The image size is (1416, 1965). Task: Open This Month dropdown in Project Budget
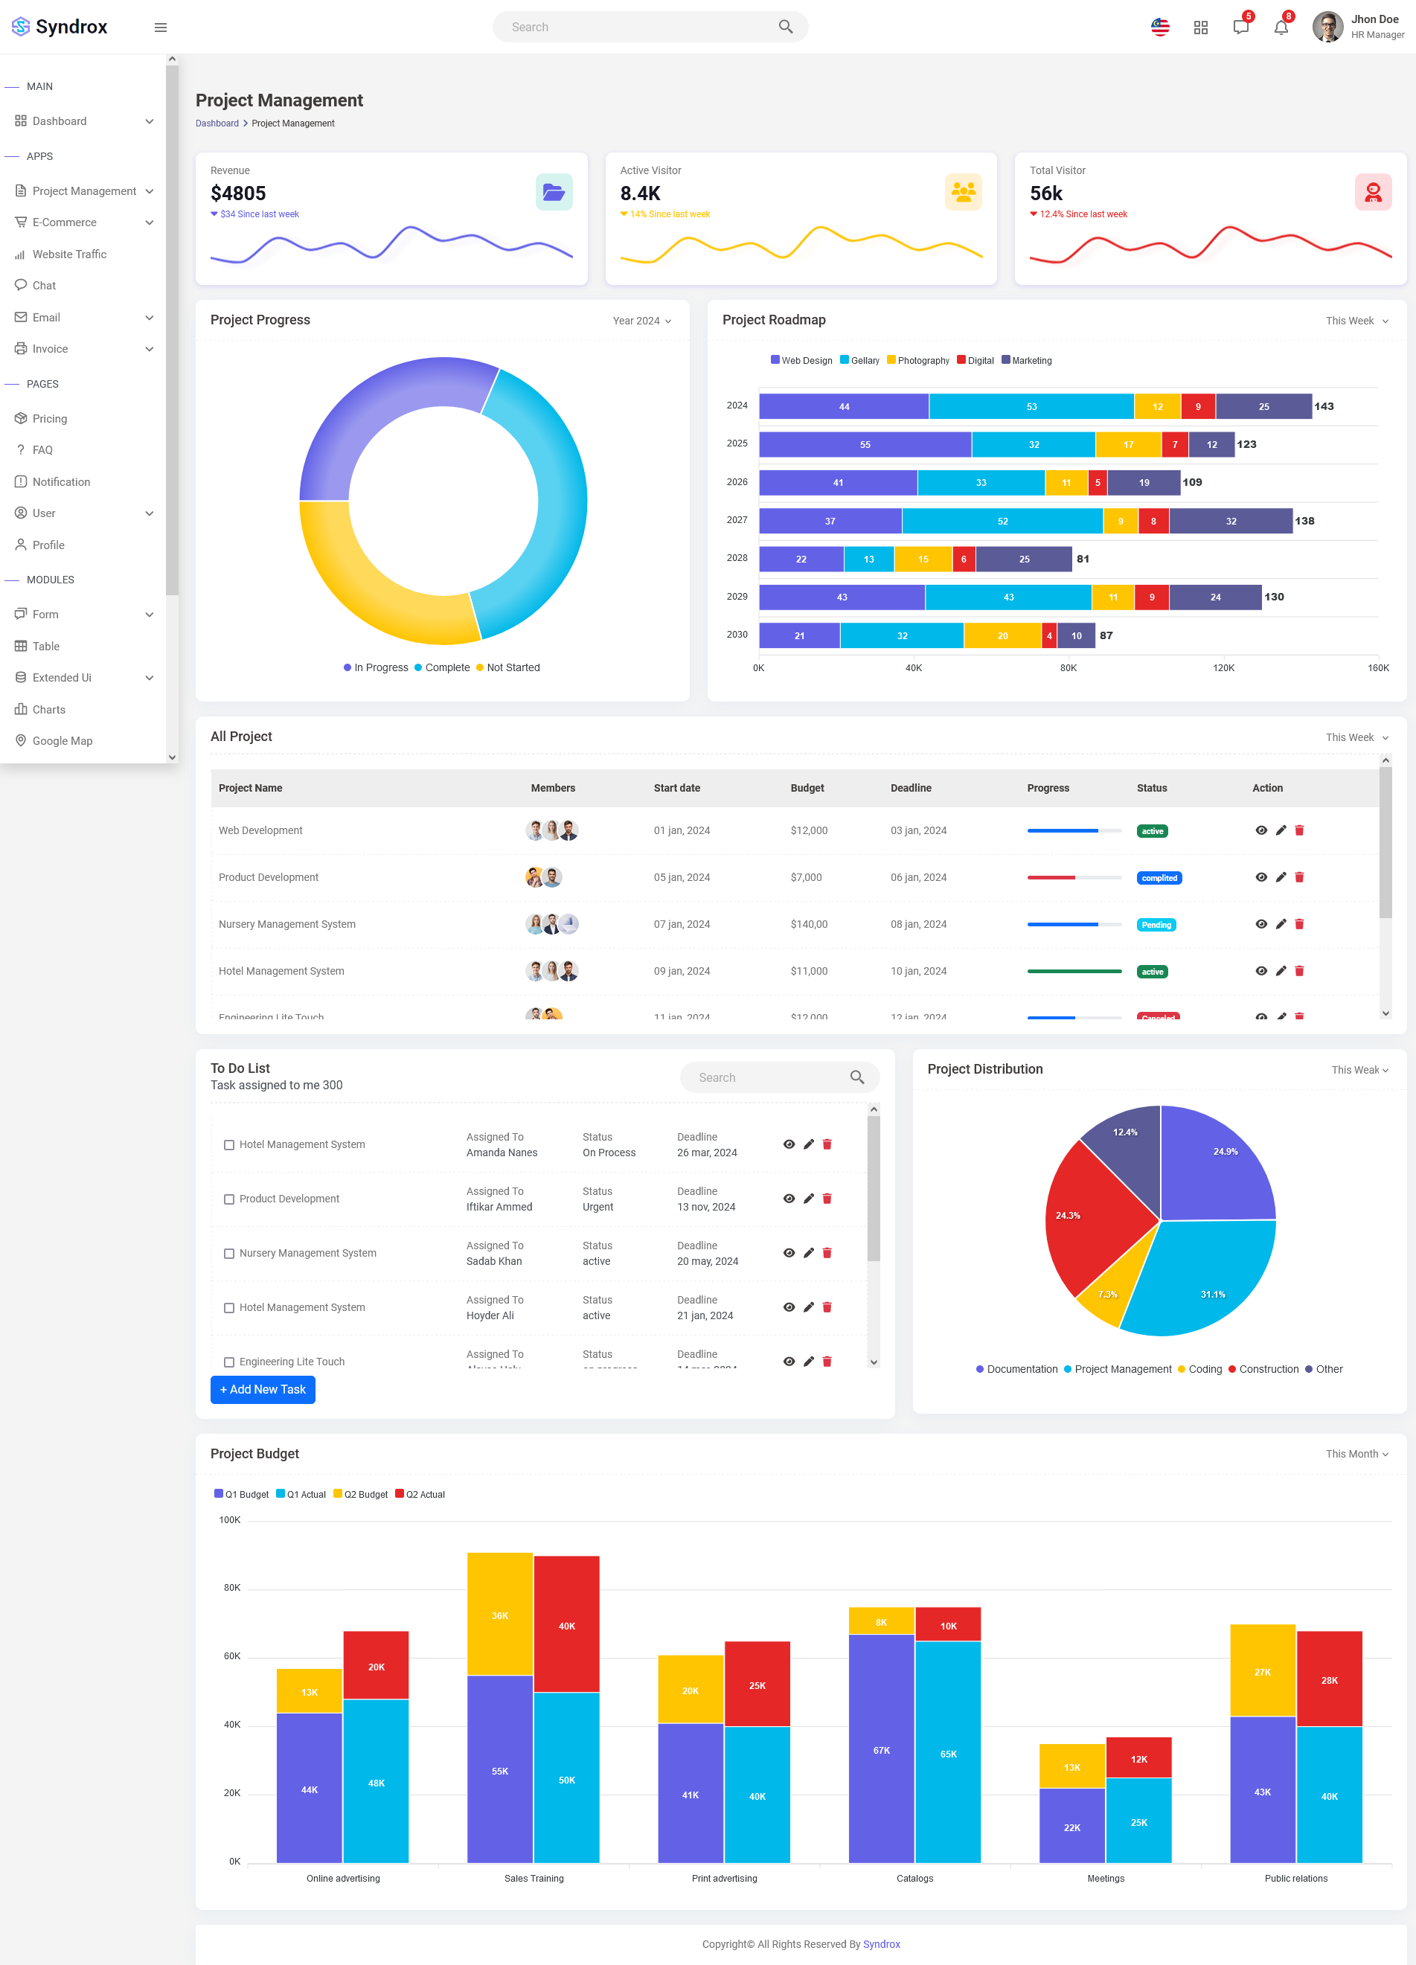tap(1357, 1454)
